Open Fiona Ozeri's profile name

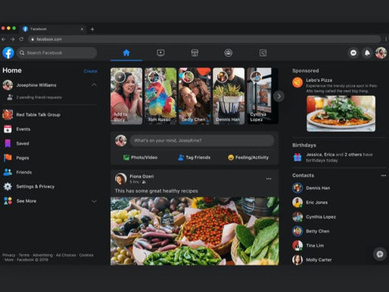[x=142, y=176]
